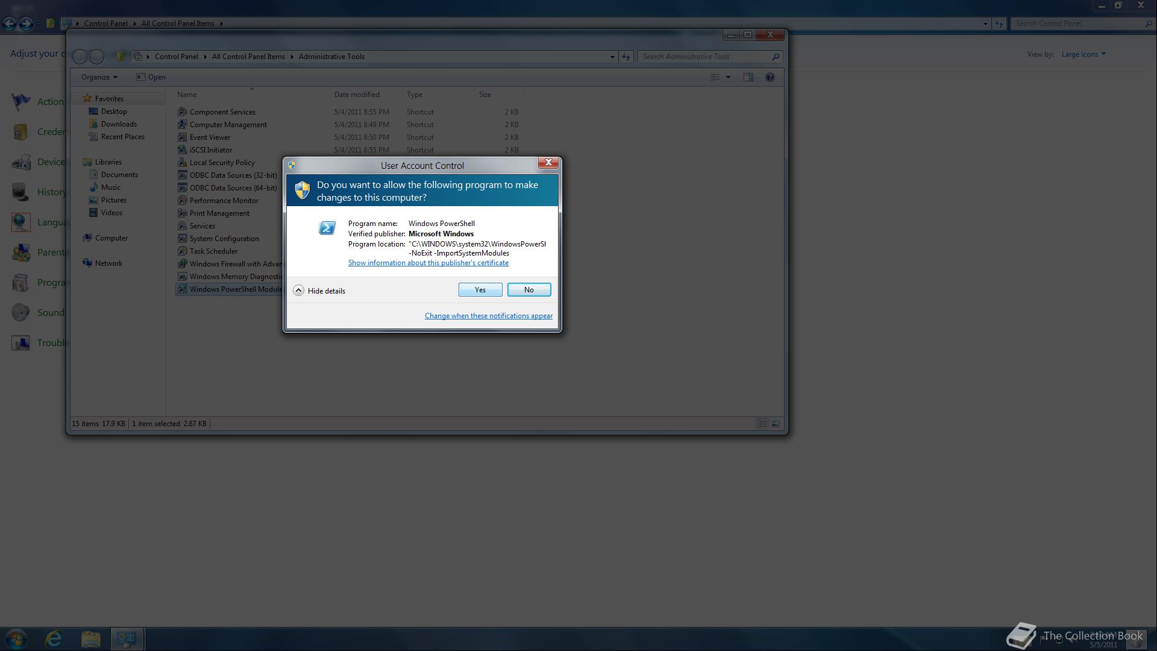Click the Open toolbar button

pos(151,77)
